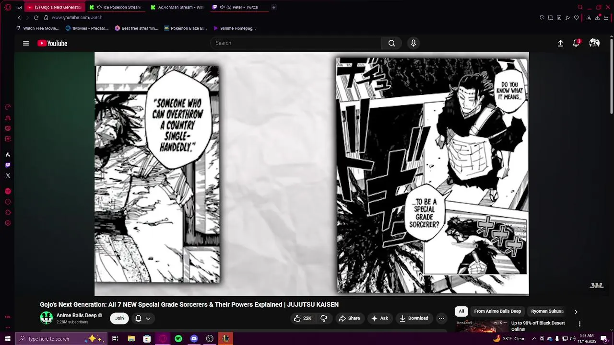Open YouTube create upload icon
Image resolution: width=614 pixels, height=345 pixels.
(x=560, y=43)
